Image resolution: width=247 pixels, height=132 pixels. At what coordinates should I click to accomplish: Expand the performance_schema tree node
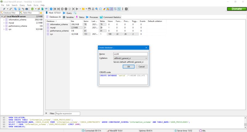(x=4, y=26)
